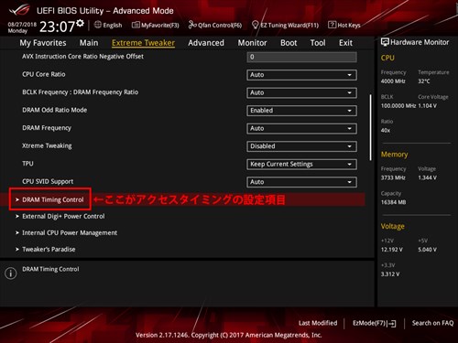Click the CPU Core Ratio label
This screenshot has height=343, width=458.
[x=44, y=74]
